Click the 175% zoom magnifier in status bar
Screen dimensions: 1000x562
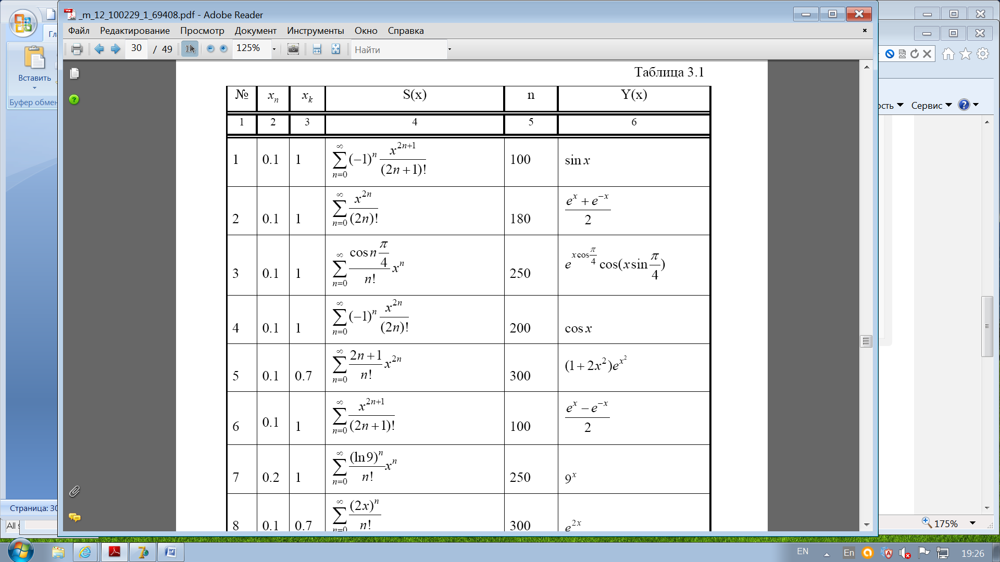tap(927, 522)
